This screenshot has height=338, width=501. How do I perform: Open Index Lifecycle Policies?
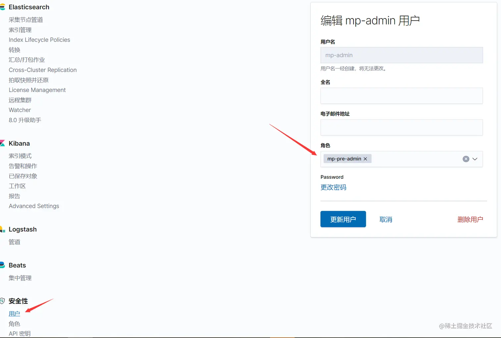point(39,40)
